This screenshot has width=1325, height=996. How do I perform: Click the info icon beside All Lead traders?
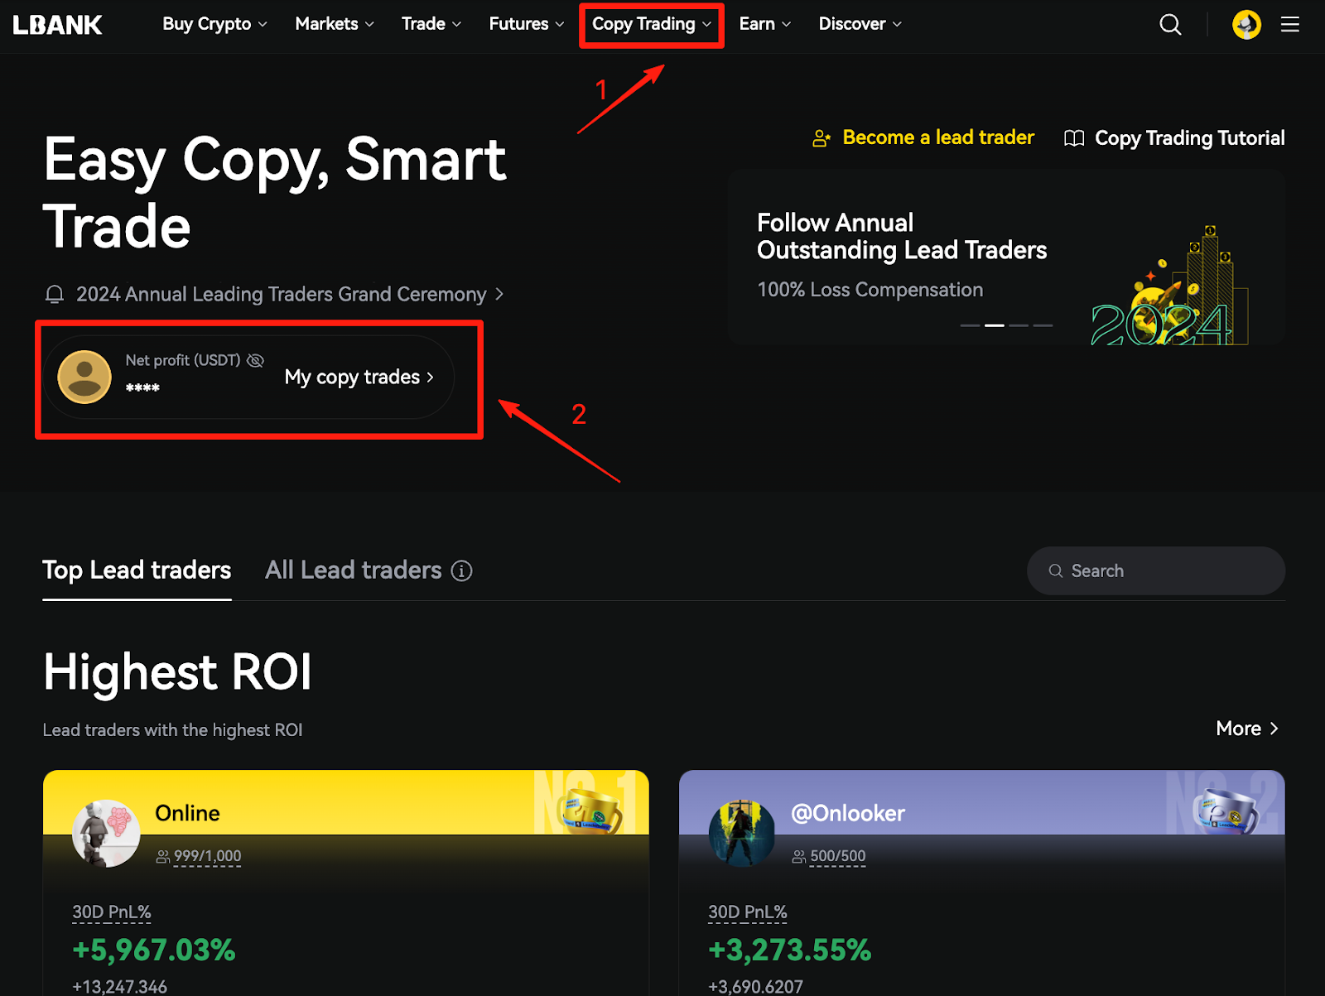(461, 570)
